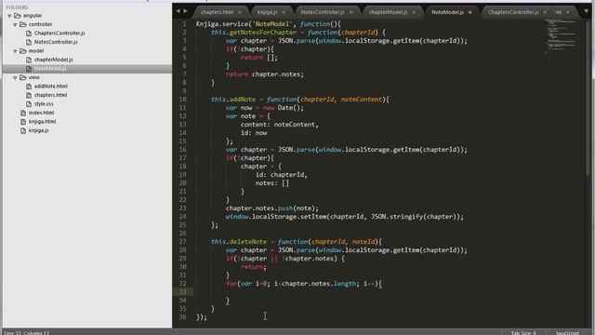Click 'chapter.notes.push(note);' on line 23
Screen dimensions: 595x335
272,208
